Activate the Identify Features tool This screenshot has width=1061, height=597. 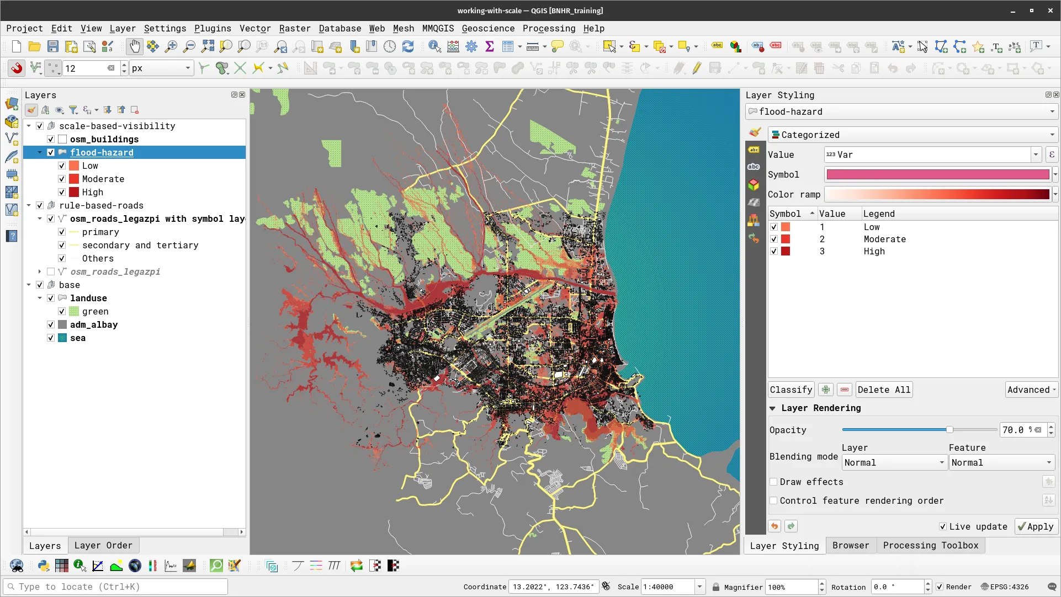click(435, 46)
